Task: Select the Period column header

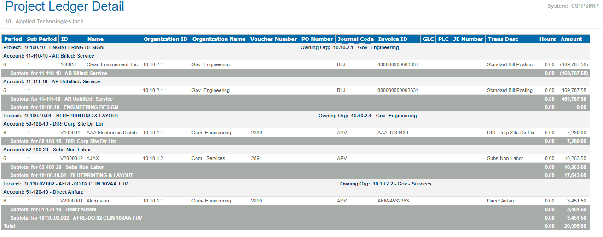Action: (13, 39)
